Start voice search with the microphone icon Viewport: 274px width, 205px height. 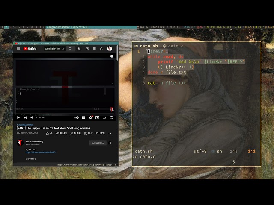[79, 49]
